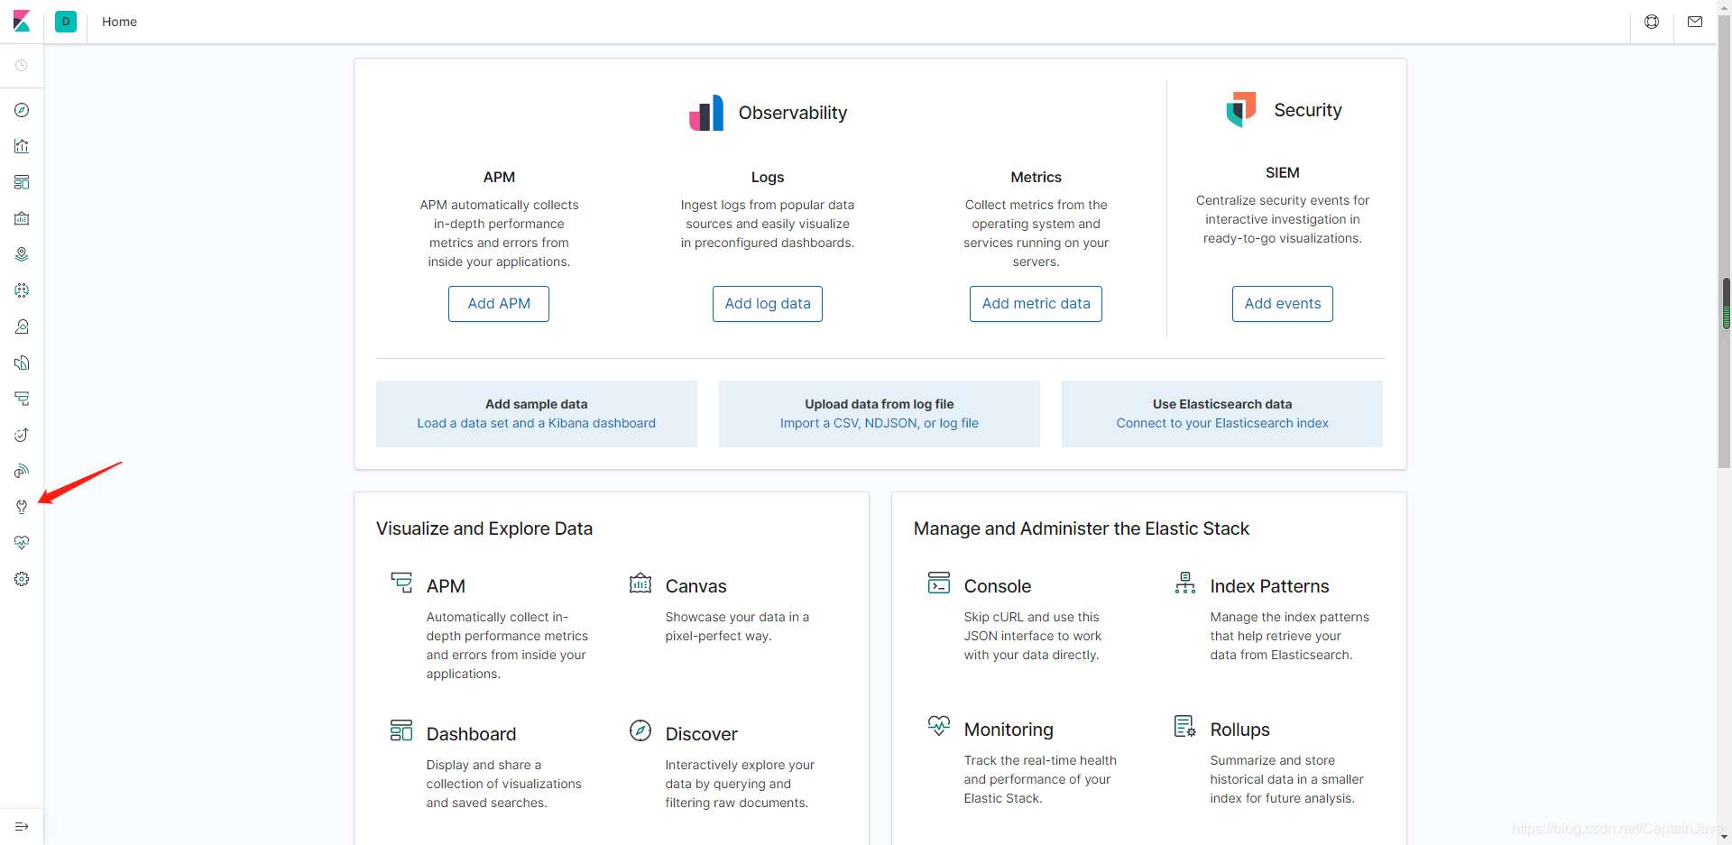Open Recently viewed clock icon

point(22,66)
